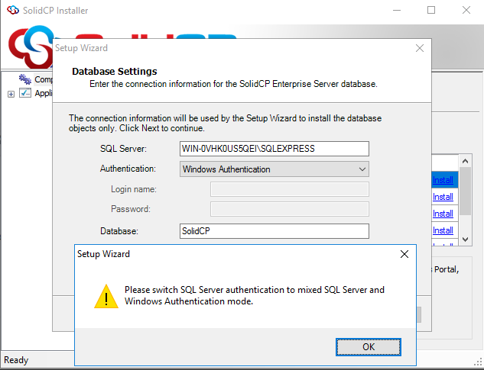Click the 'Authentication:' label
The width and height of the screenshot is (484, 370).
(128, 169)
